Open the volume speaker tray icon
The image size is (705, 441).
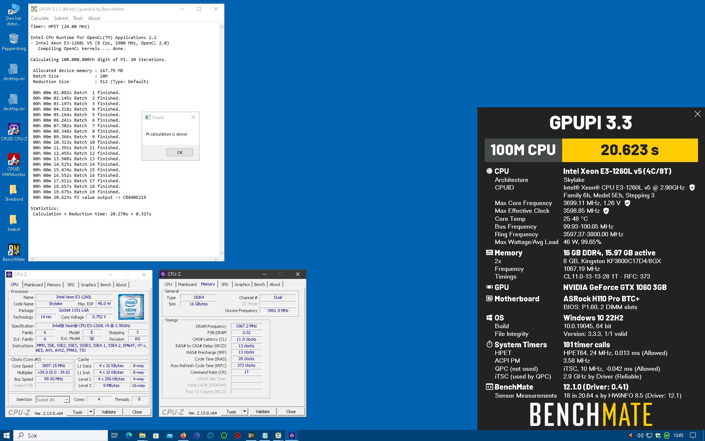pos(640,435)
